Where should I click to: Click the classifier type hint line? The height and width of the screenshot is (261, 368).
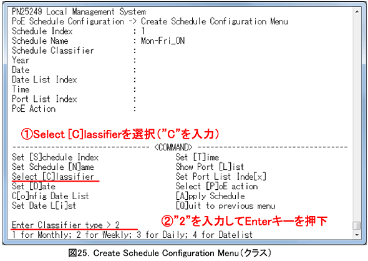pyautogui.click(x=132, y=235)
